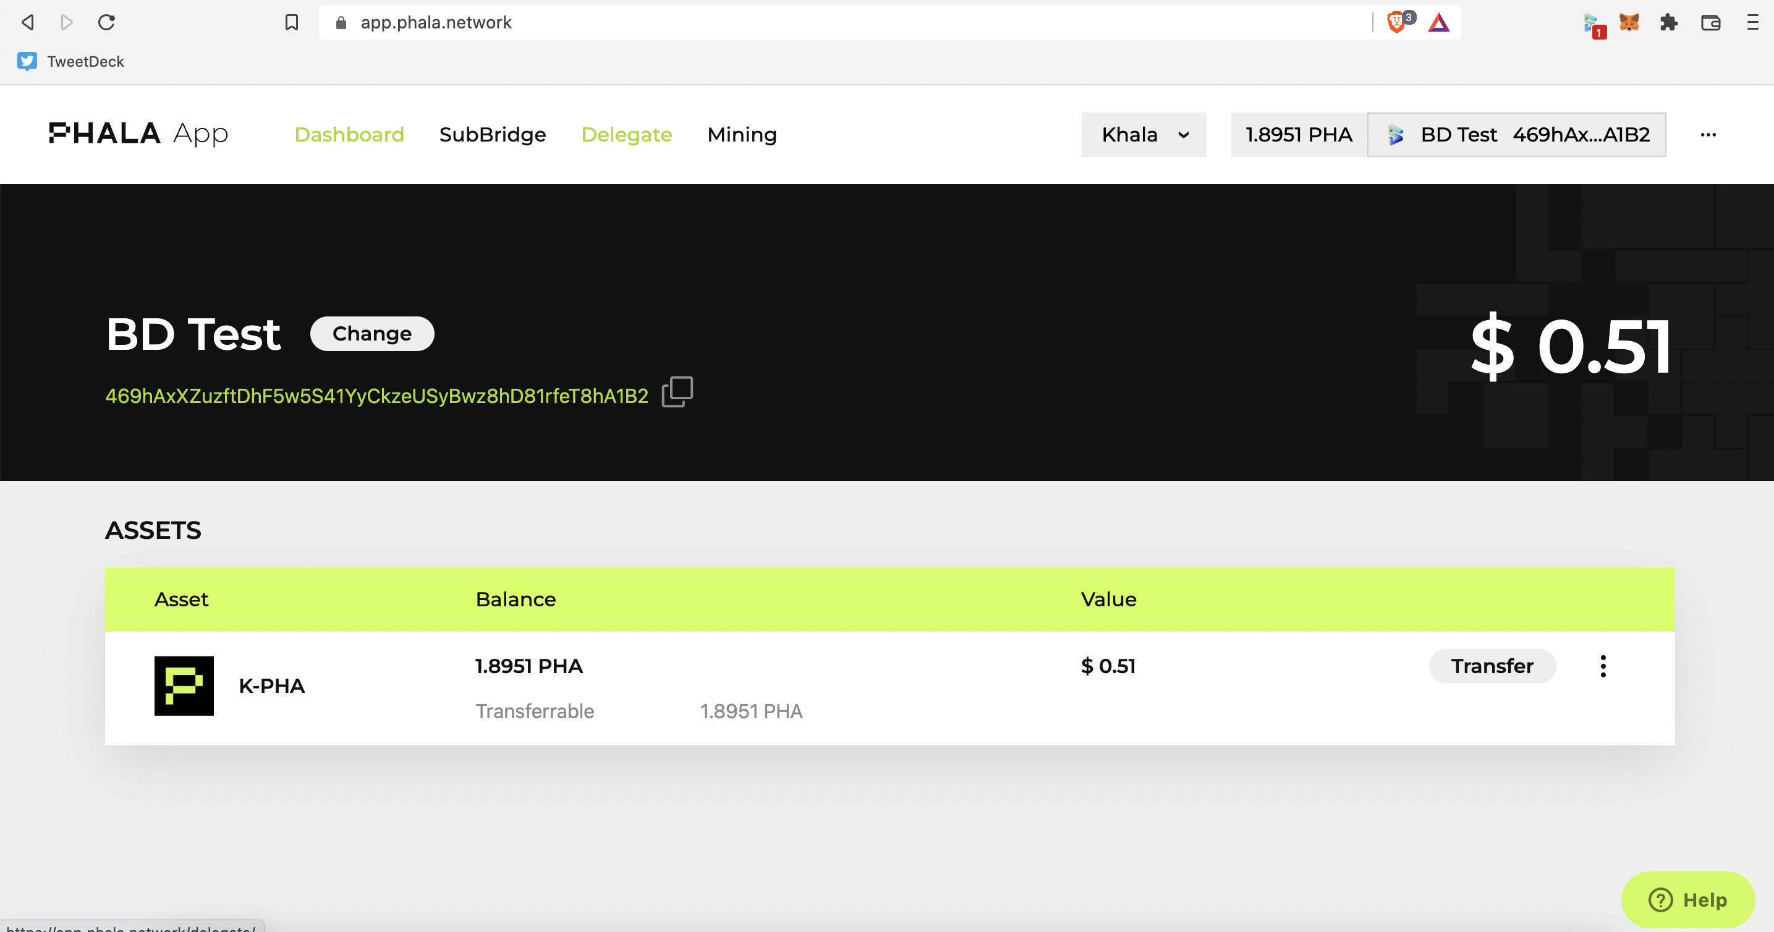The height and width of the screenshot is (932, 1774).
Task: Open the Help widget
Action: pos(1688,899)
